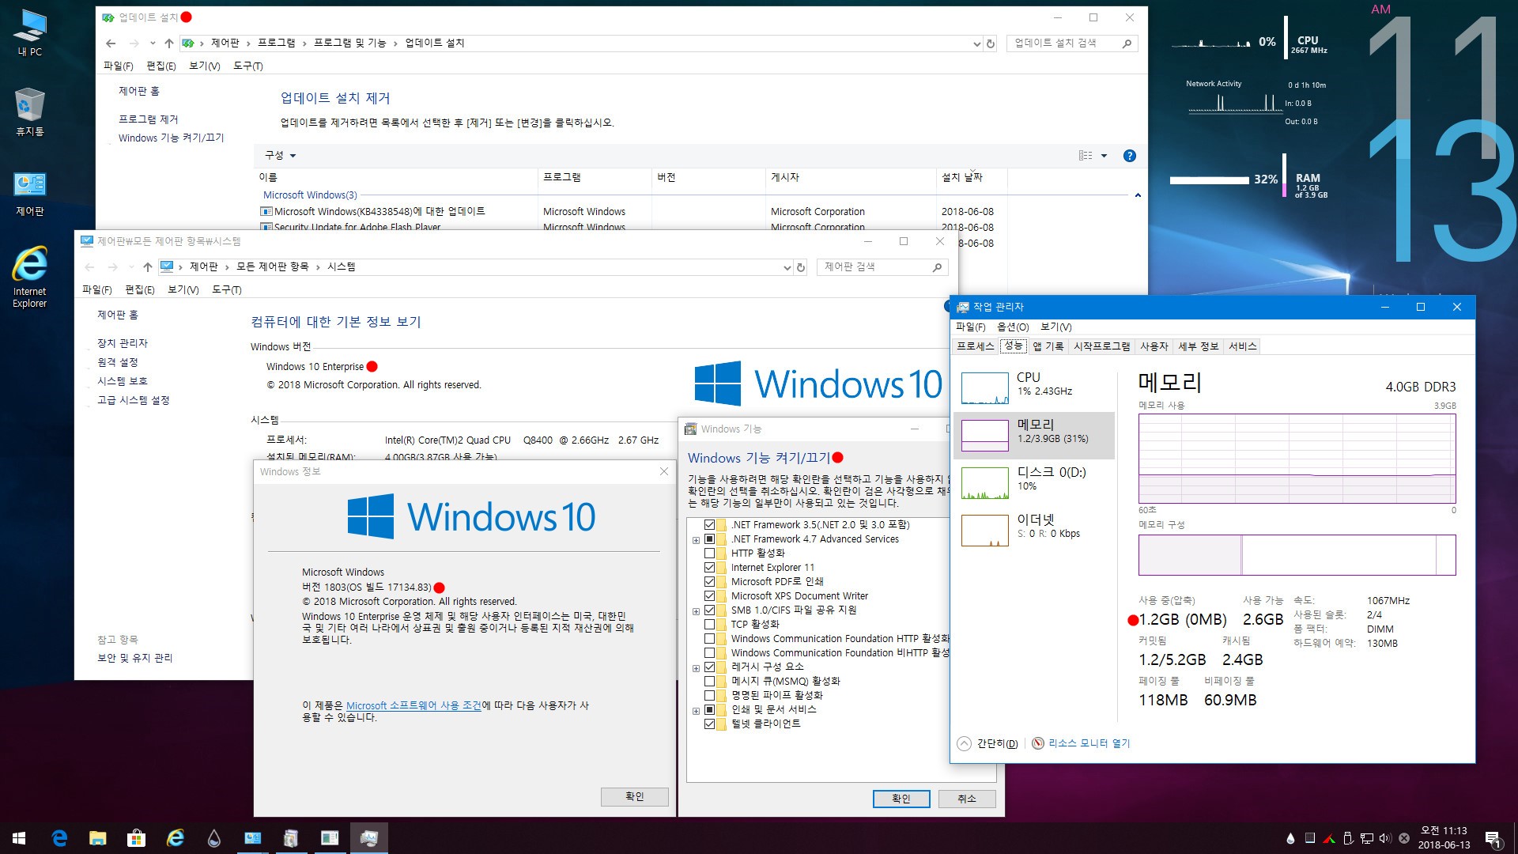Open Internet Explorer taskbar icon
Screen dimensions: 1518x854
pyautogui.click(x=175, y=838)
